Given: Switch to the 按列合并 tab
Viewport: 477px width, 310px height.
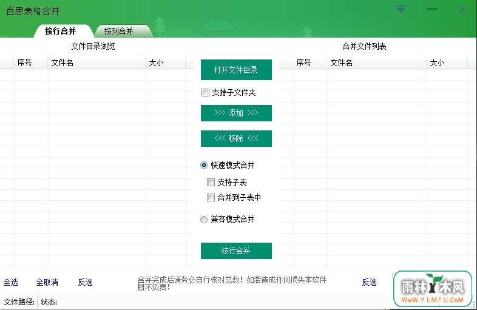Looking at the screenshot, I should (x=119, y=31).
